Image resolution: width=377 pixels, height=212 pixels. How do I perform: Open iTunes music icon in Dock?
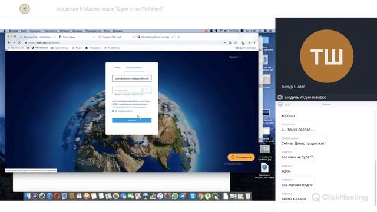pyautogui.click(x=160, y=196)
